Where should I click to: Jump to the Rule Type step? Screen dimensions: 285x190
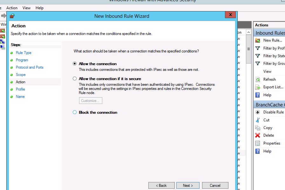24,53
